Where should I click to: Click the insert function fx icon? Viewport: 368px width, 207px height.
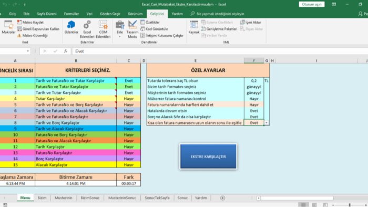pyautogui.click(x=66, y=51)
